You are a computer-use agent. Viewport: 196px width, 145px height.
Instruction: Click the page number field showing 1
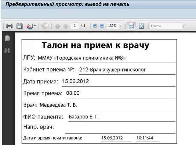(75, 26)
